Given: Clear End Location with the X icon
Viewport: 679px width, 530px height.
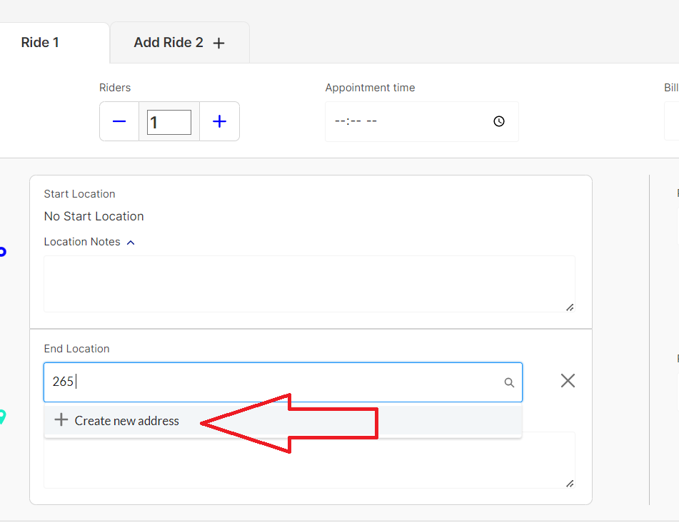Looking at the screenshot, I should (x=568, y=381).
